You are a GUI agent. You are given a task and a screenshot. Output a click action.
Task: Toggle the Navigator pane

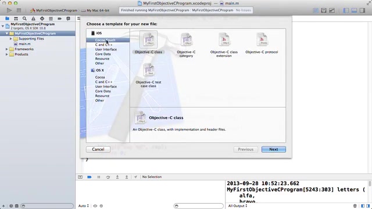tap(346, 10)
